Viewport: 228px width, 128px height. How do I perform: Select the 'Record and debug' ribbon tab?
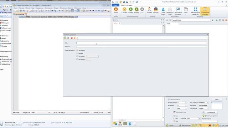[x=127, y=5]
